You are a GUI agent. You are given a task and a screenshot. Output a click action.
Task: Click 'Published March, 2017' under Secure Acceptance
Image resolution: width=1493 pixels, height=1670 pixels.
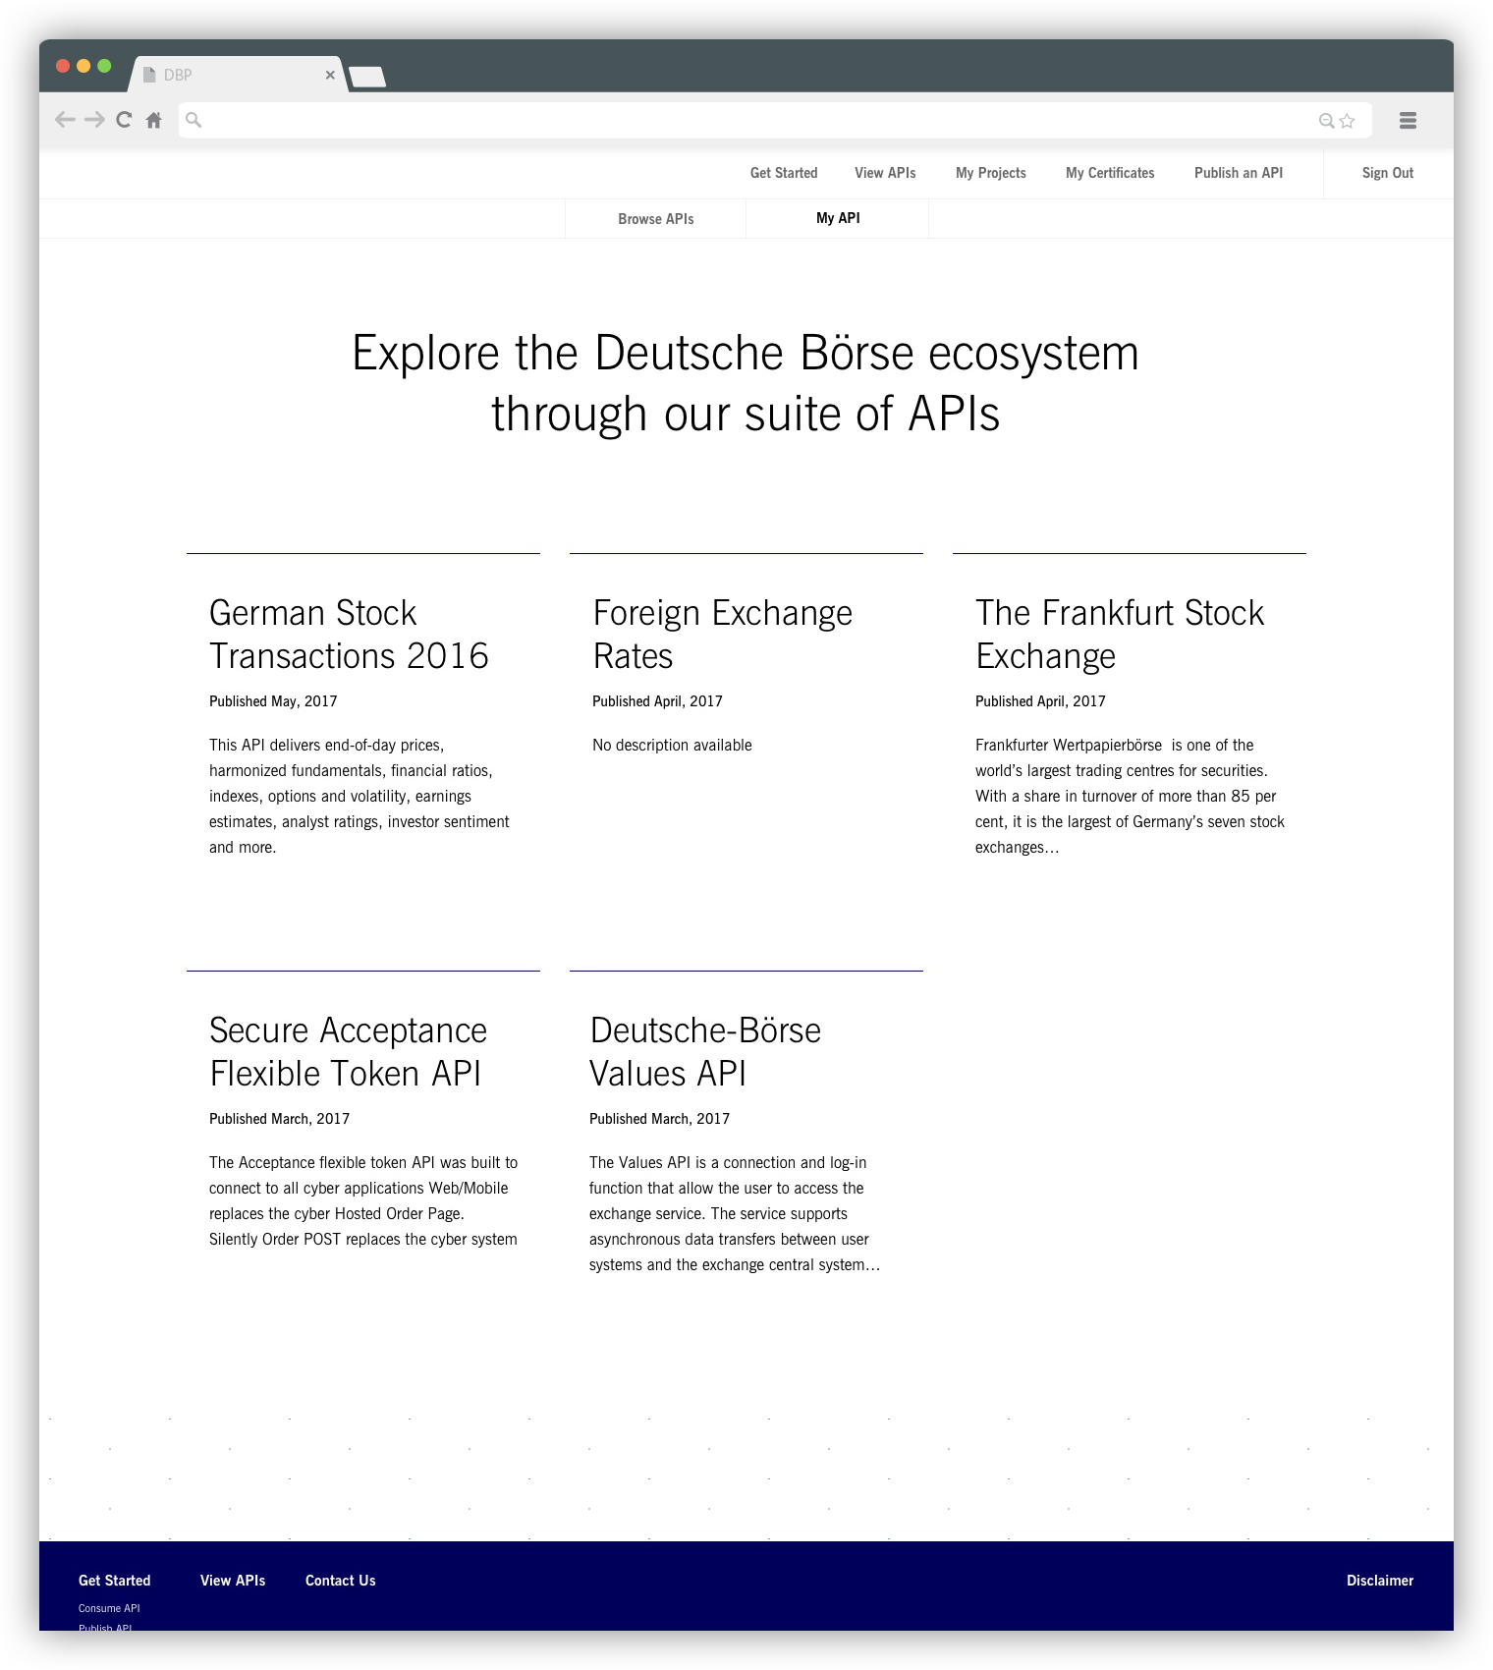click(x=280, y=1119)
